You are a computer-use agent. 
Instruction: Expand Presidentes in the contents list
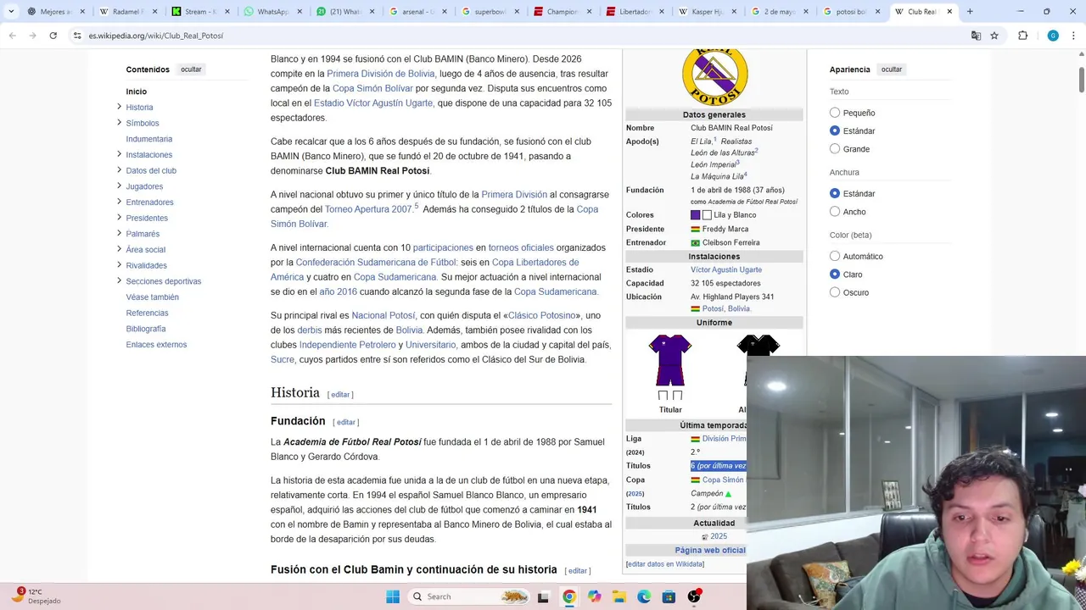pyautogui.click(x=119, y=218)
